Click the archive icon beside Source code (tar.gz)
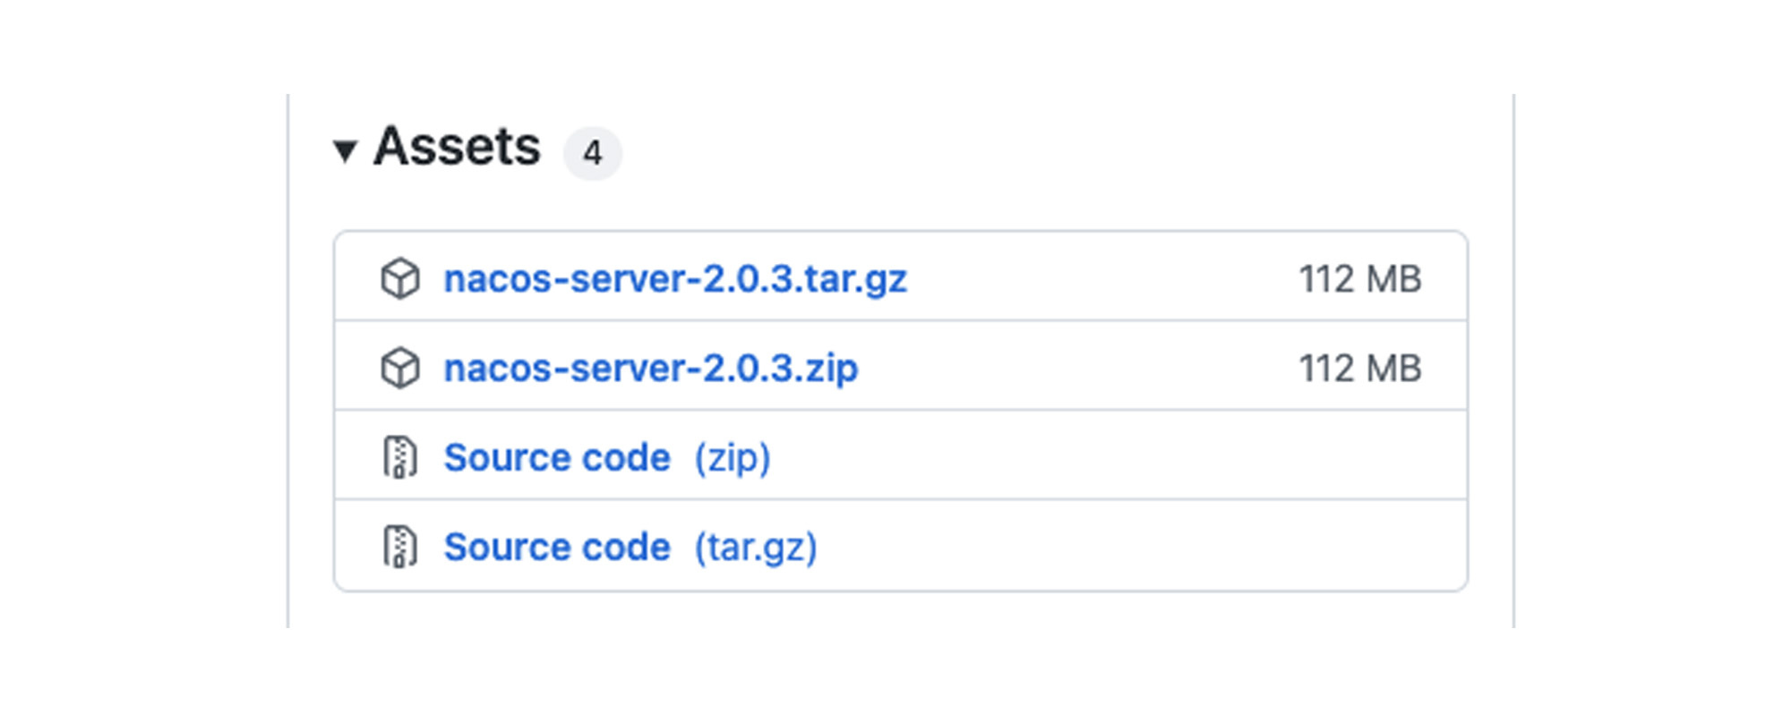 (x=400, y=547)
